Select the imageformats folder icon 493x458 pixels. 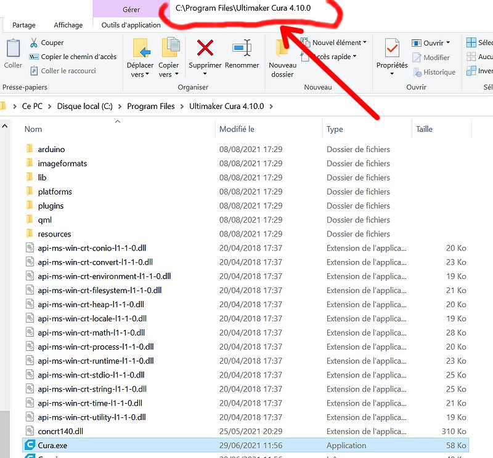pyautogui.click(x=30, y=163)
